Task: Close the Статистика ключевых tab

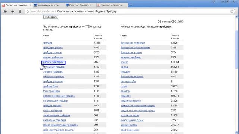Action: coord(30,5)
